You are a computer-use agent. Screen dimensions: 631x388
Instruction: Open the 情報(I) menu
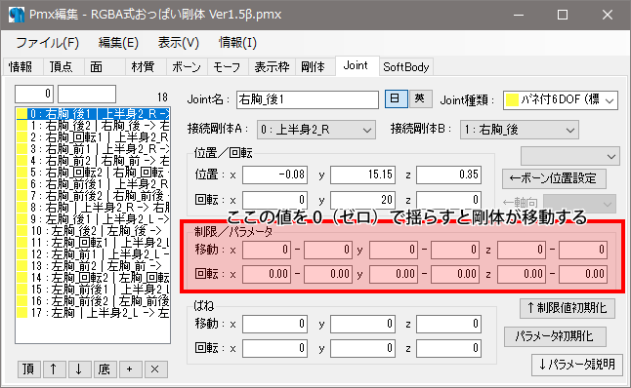pos(237,43)
